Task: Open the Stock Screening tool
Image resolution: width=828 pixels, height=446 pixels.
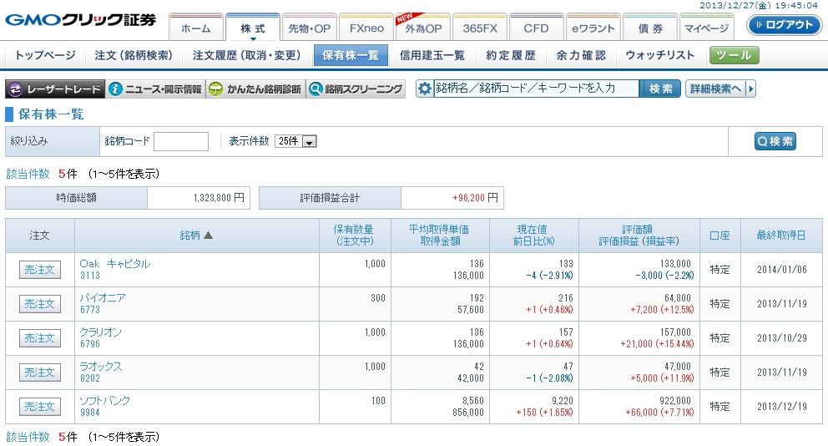Action: click(x=355, y=89)
